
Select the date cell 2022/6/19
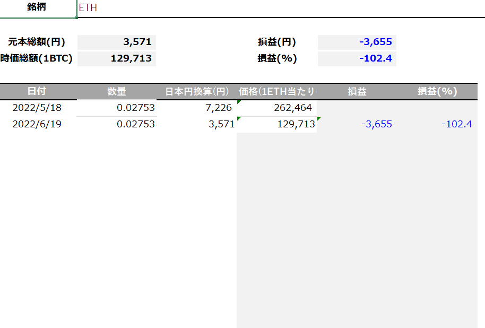(37, 124)
